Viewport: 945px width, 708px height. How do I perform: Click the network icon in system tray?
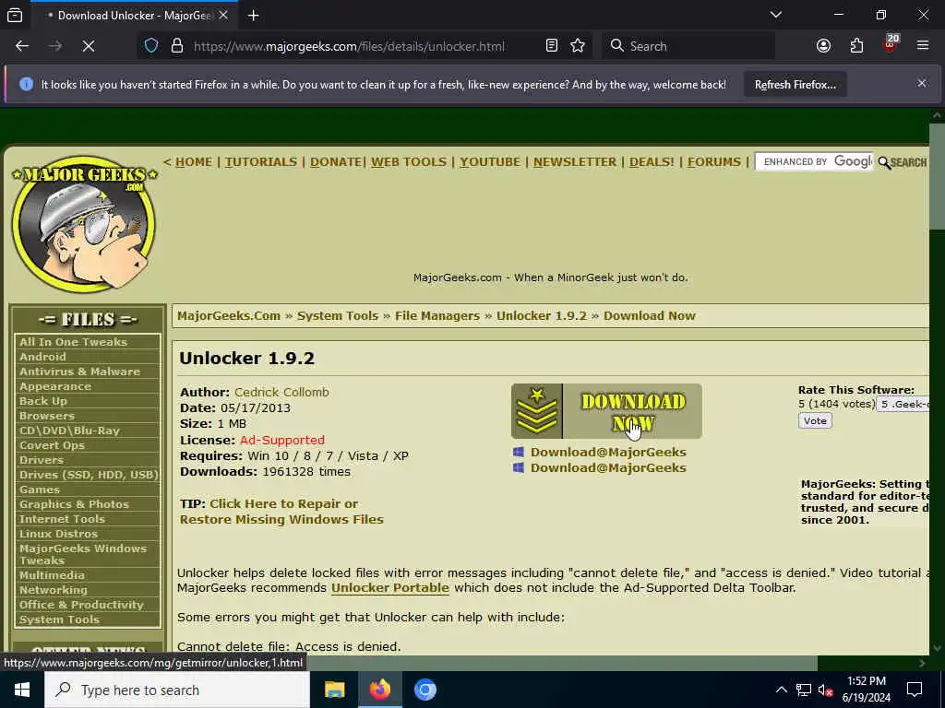(804, 690)
